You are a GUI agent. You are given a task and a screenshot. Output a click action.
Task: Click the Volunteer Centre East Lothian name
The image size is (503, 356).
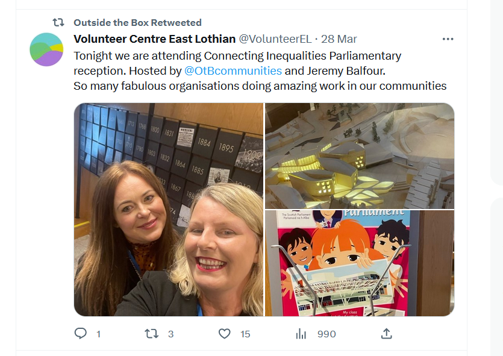tap(155, 39)
